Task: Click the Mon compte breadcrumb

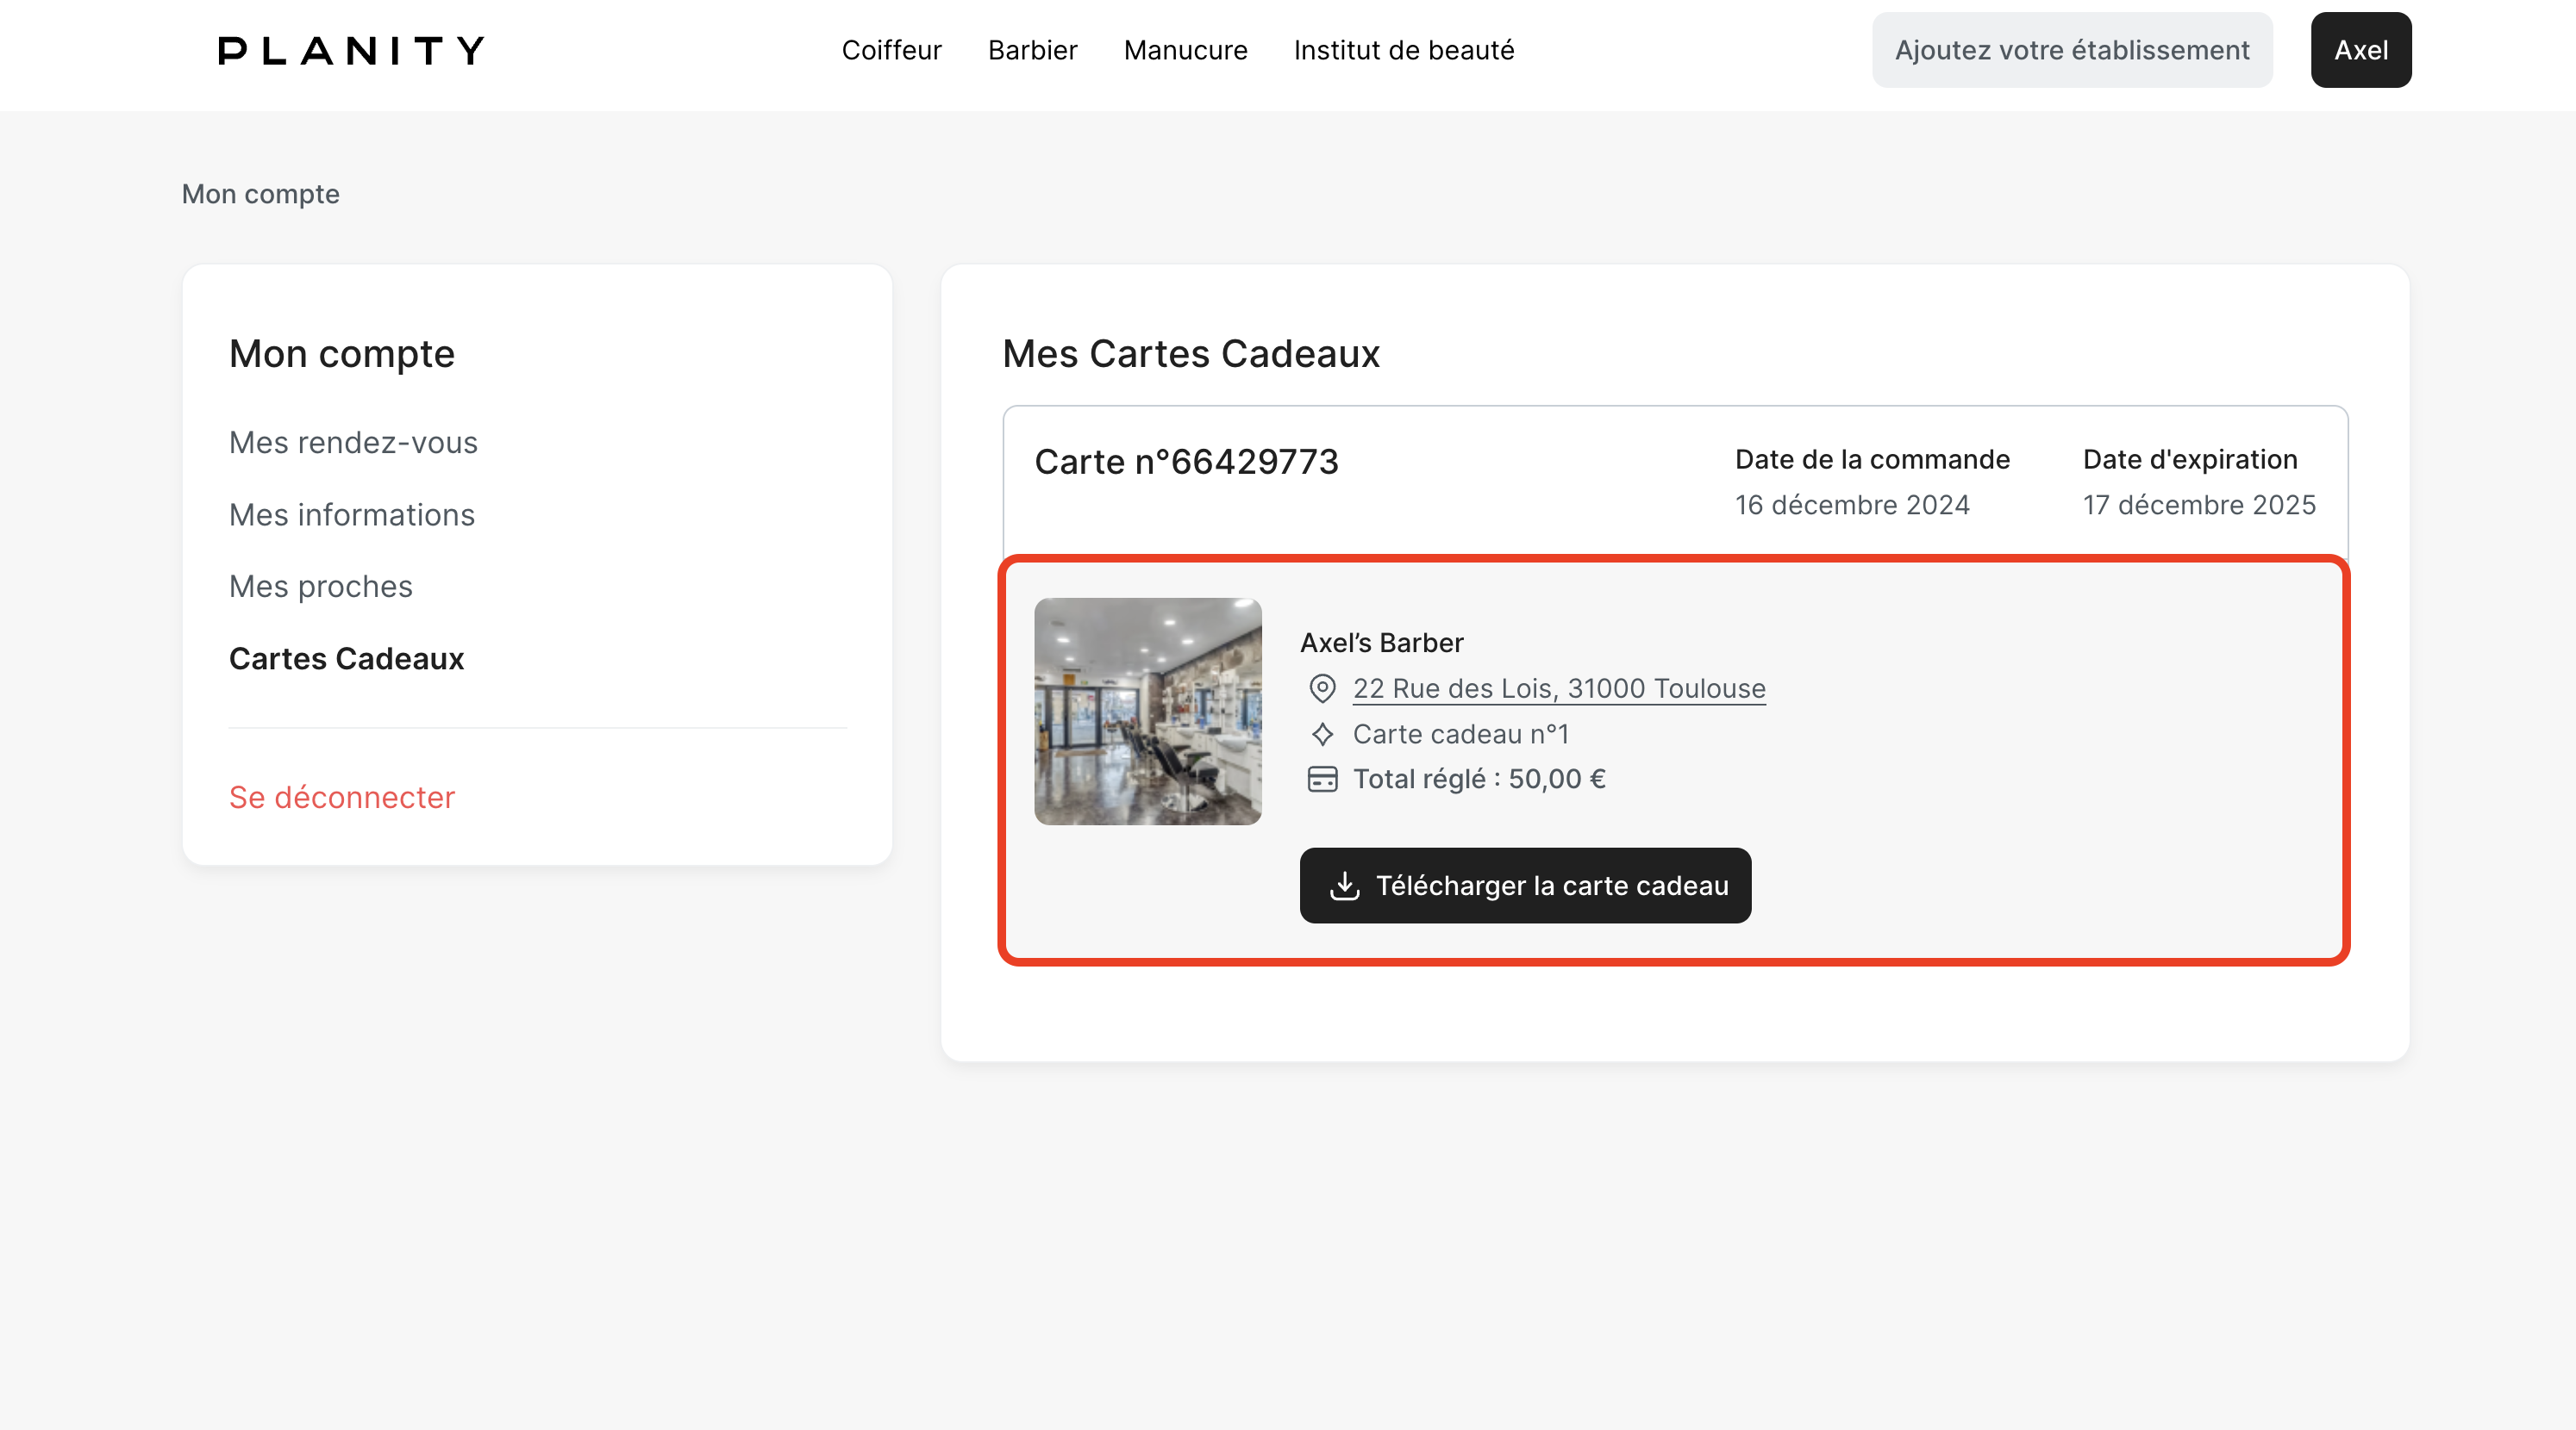Action: [x=260, y=194]
